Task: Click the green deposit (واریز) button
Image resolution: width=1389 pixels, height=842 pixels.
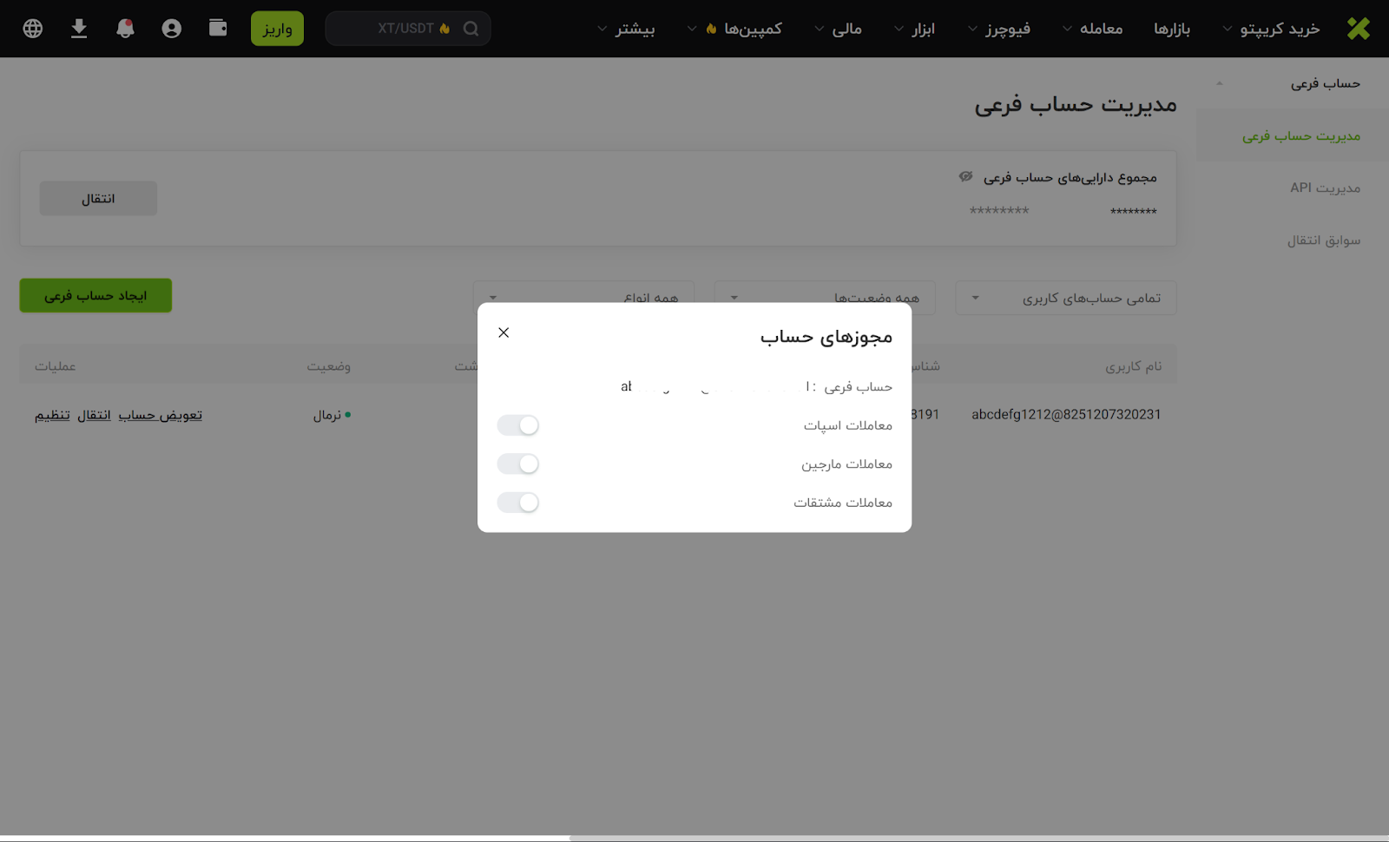Action: click(277, 29)
